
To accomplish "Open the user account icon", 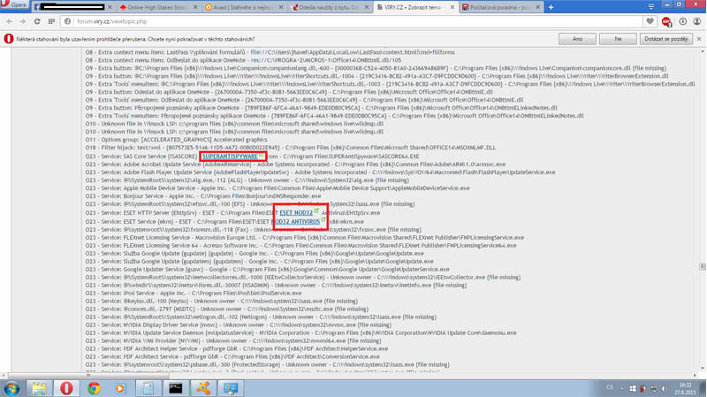I will click(x=697, y=21).
